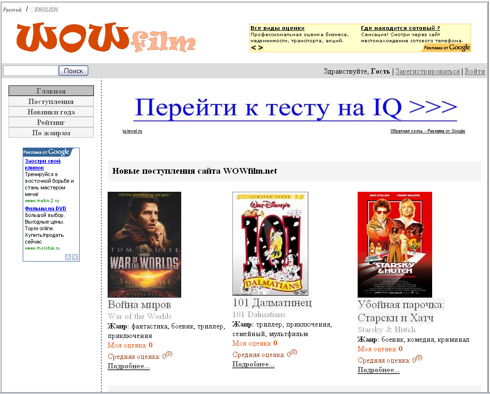The height and width of the screenshot is (394, 490).
Task: Click the previous arrow on the top ad banner
Action: click(252, 48)
